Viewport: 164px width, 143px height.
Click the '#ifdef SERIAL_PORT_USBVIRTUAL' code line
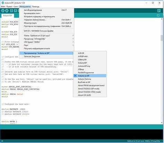pos(17,87)
